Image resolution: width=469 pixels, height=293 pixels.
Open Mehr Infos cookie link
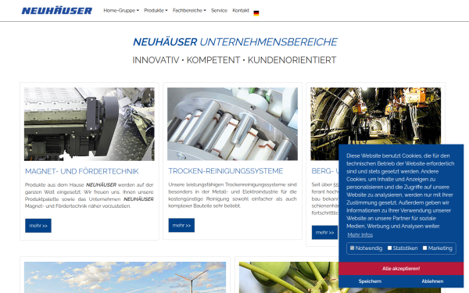point(360,234)
